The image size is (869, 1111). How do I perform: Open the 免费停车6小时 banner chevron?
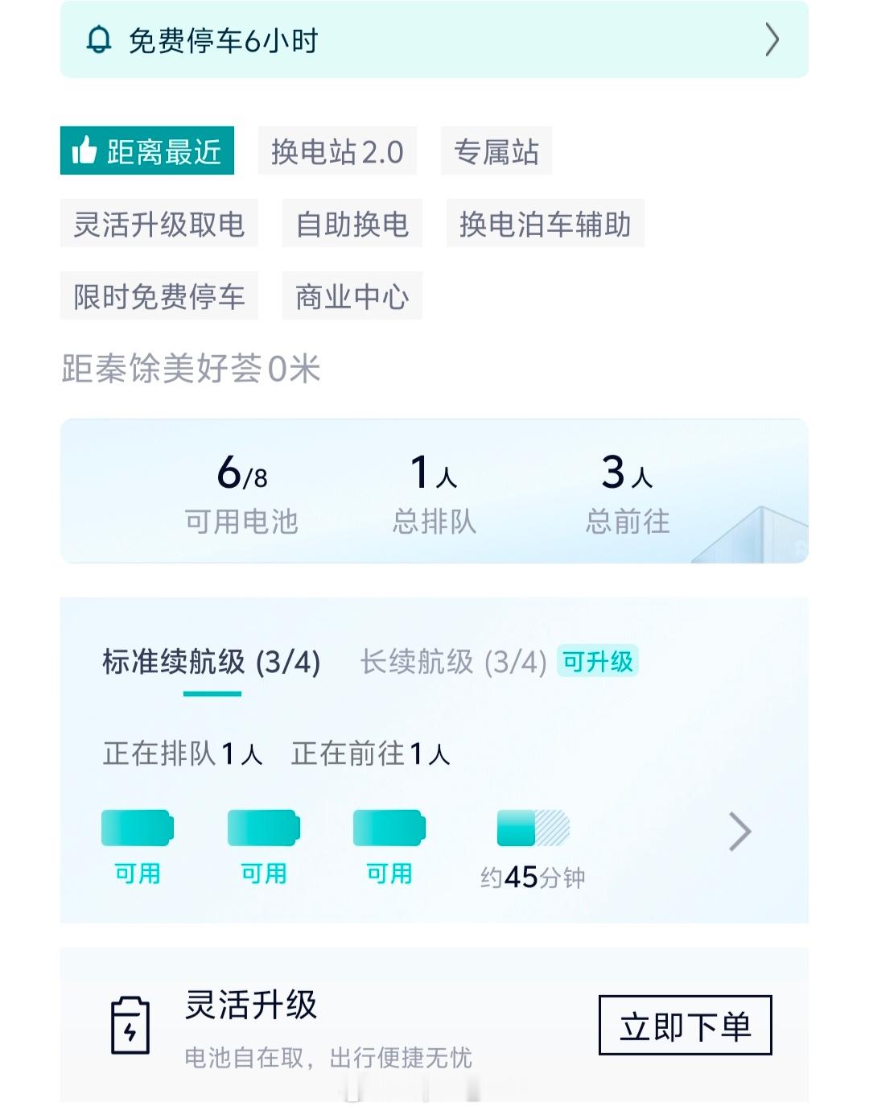coord(772,39)
